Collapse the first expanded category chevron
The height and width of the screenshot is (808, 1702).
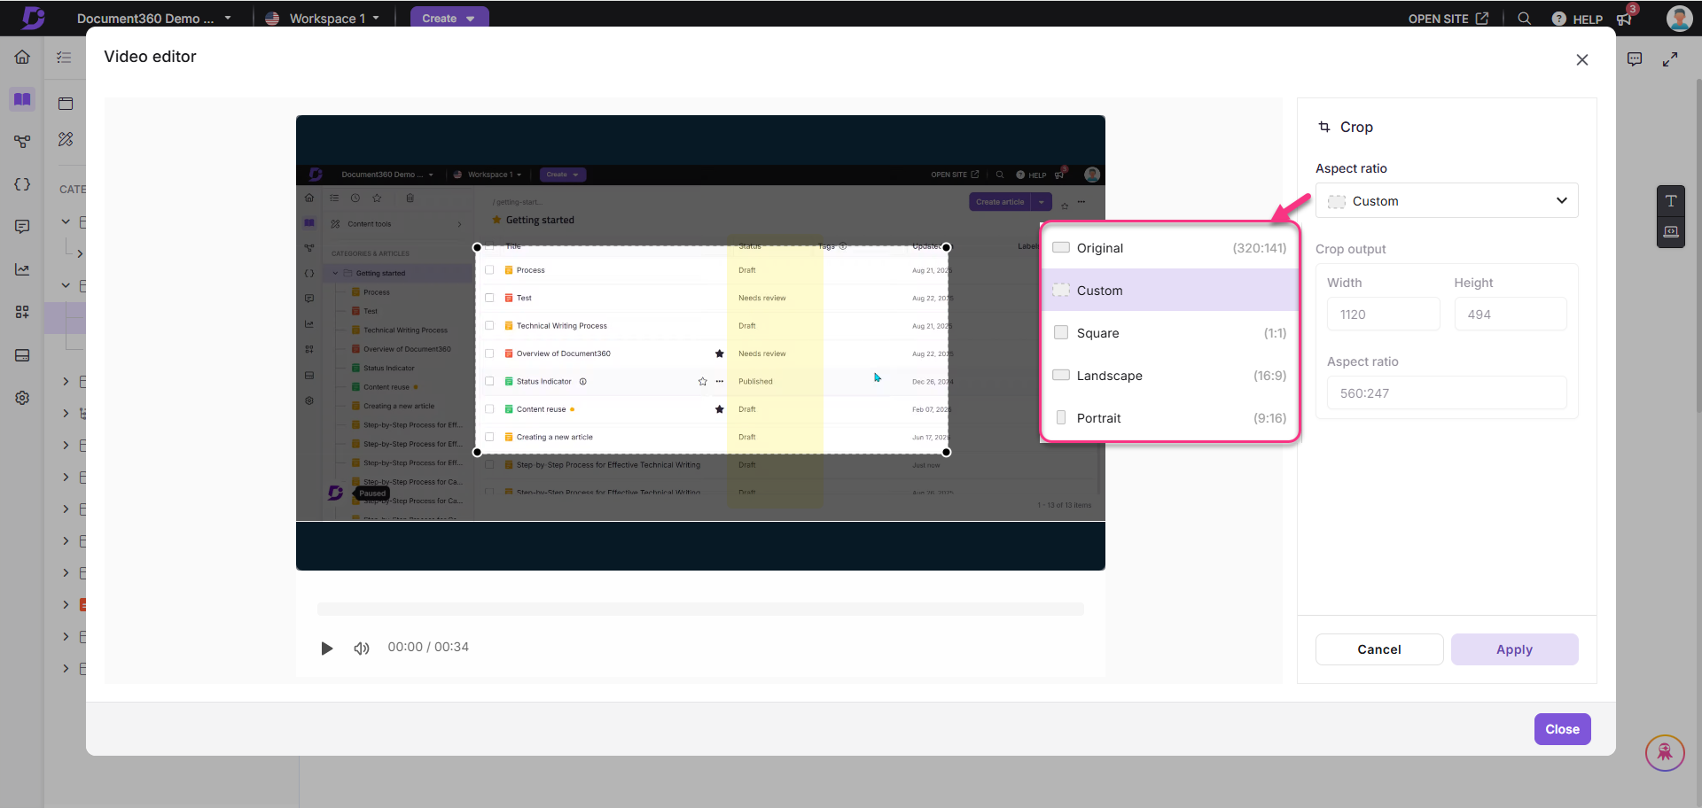(66, 221)
